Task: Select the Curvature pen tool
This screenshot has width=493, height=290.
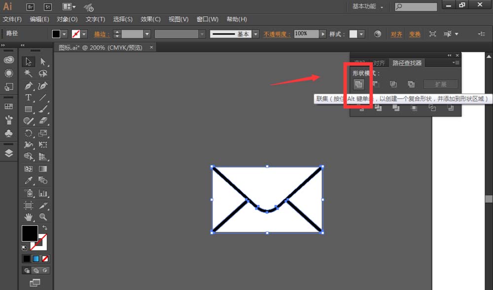Action: (43, 85)
